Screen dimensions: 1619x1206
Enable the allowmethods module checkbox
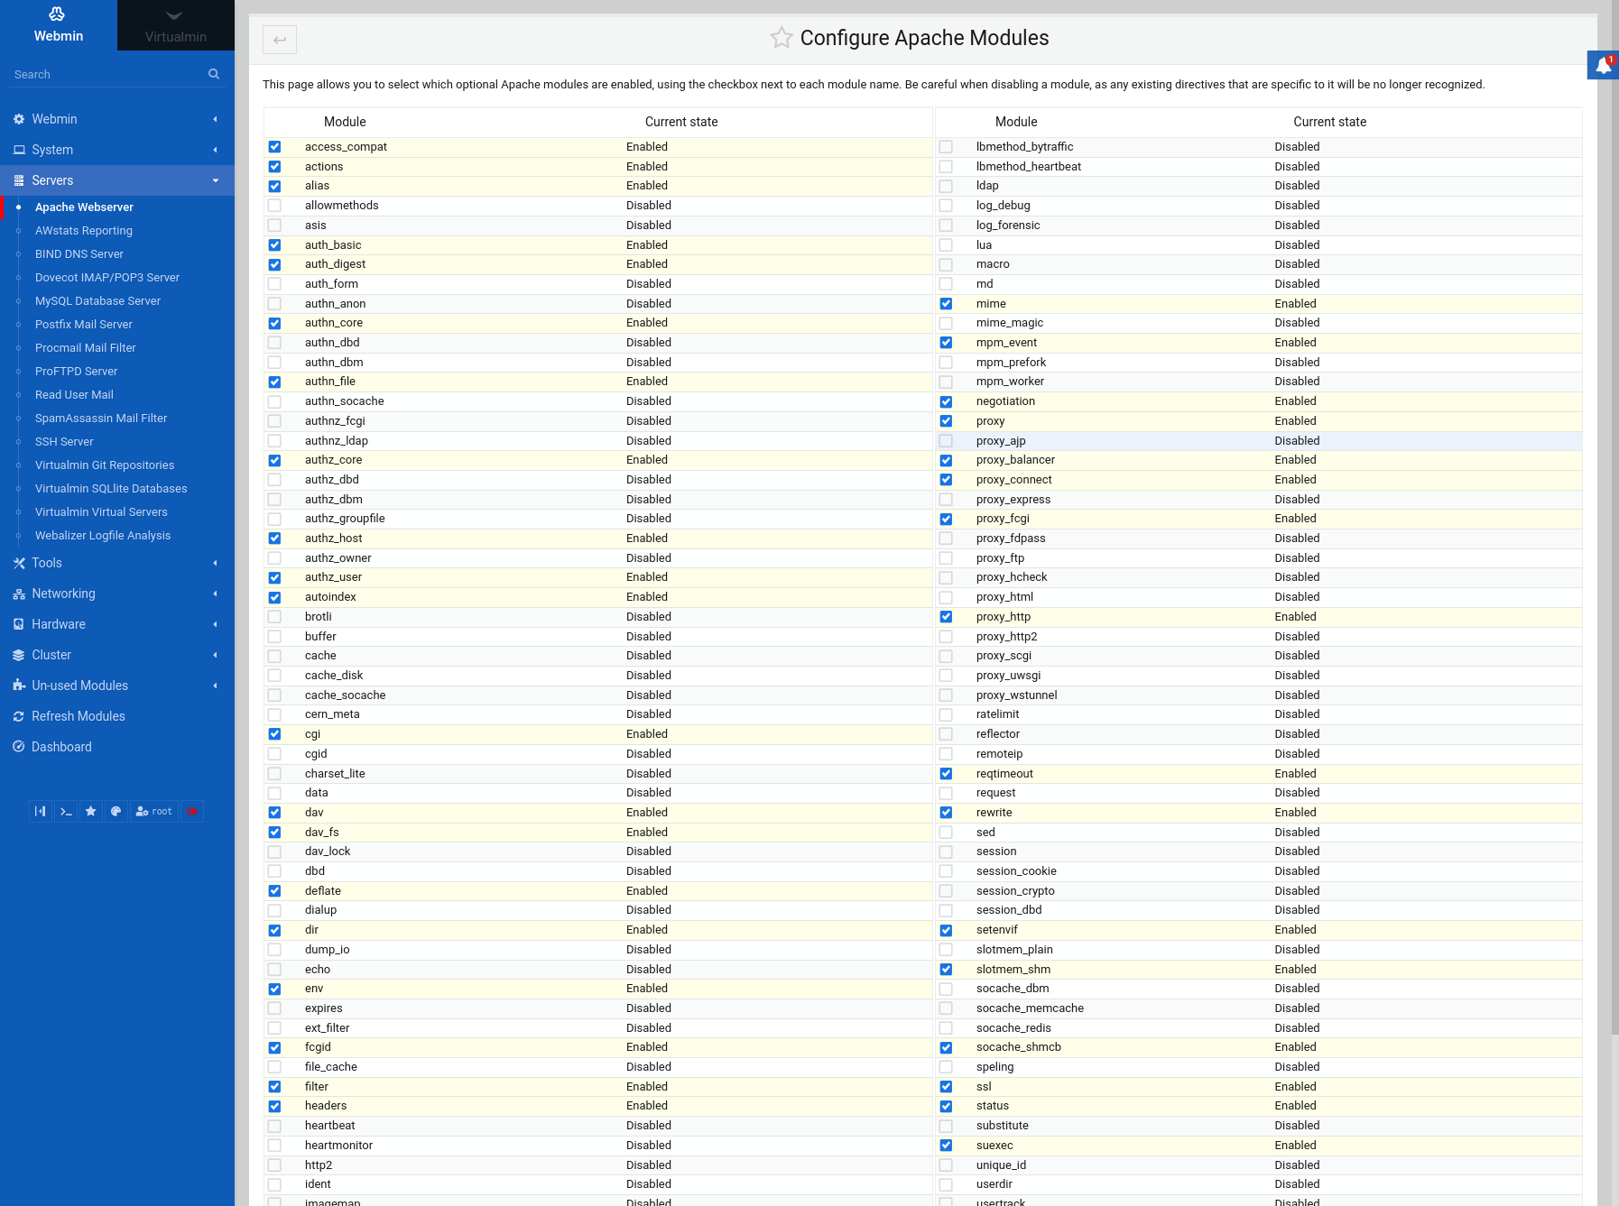274,206
